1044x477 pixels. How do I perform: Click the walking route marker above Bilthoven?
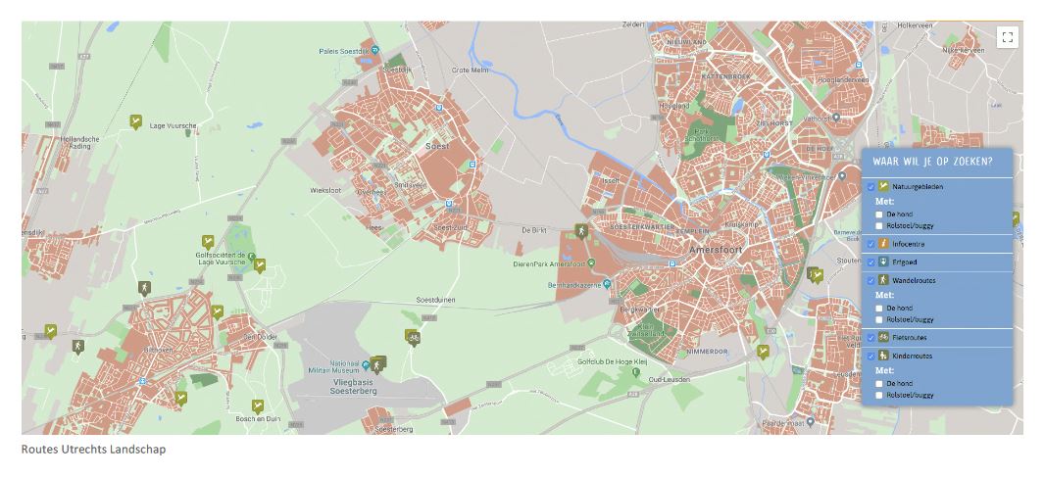pos(145,286)
